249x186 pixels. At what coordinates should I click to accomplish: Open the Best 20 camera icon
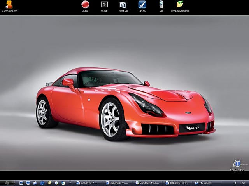point(123,6)
